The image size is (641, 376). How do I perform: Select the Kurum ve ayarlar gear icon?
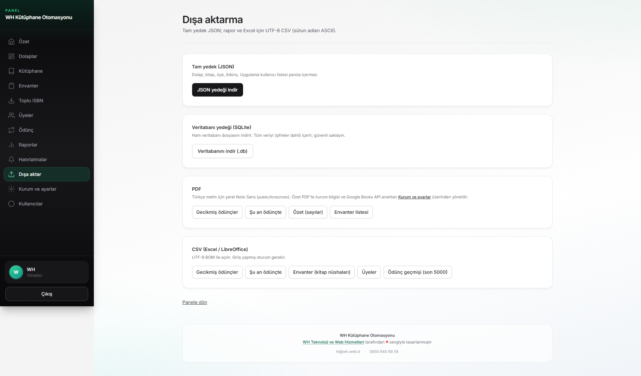(x=11, y=189)
